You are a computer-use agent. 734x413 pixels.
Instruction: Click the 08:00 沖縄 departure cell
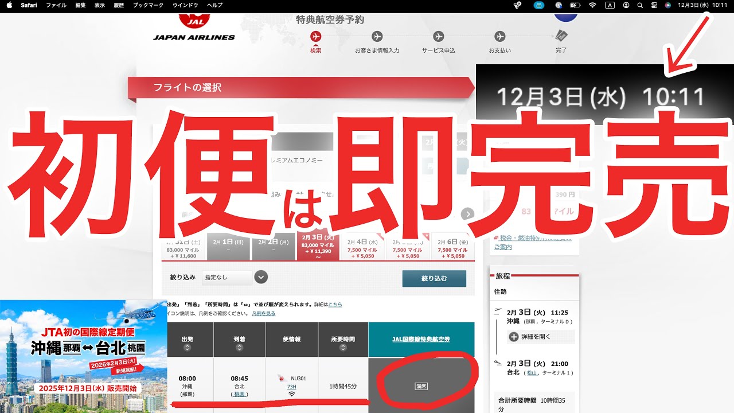pyautogui.click(x=188, y=385)
